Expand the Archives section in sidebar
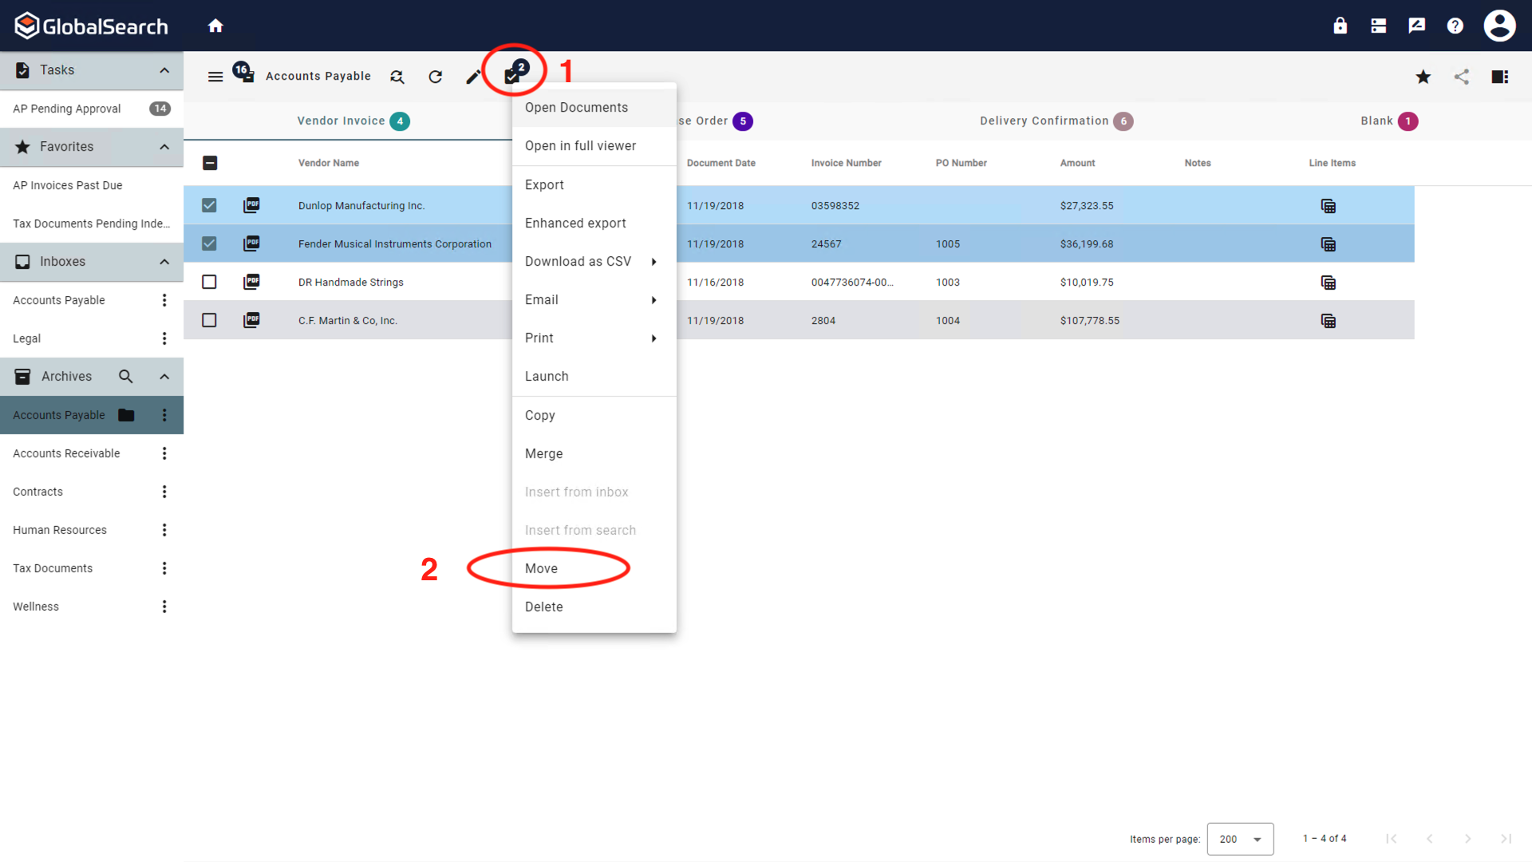1532x862 pixels. 164,376
